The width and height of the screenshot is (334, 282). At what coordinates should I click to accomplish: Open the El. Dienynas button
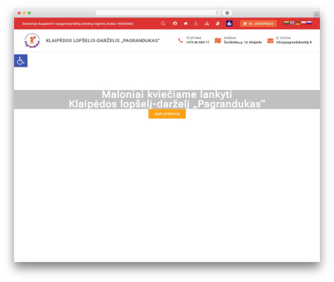coord(259,23)
